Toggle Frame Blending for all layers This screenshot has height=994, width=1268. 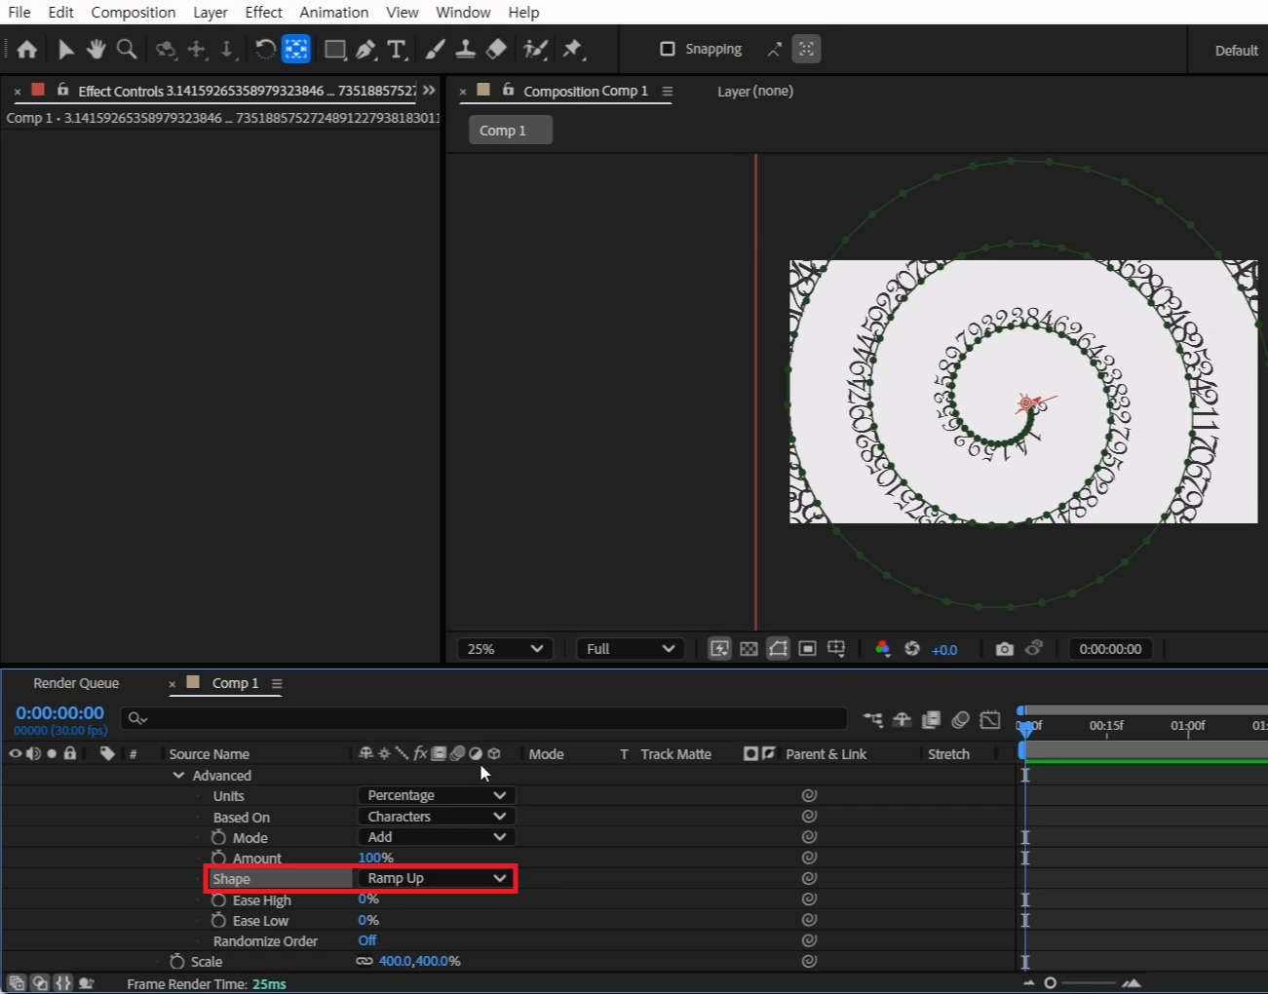[932, 719]
